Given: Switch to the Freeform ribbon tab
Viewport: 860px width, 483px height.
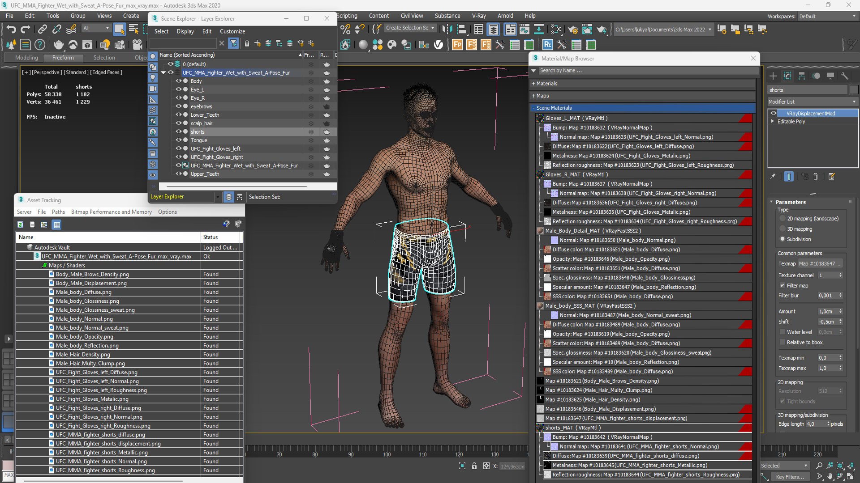Looking at the screenshot, I should (63, 58).
